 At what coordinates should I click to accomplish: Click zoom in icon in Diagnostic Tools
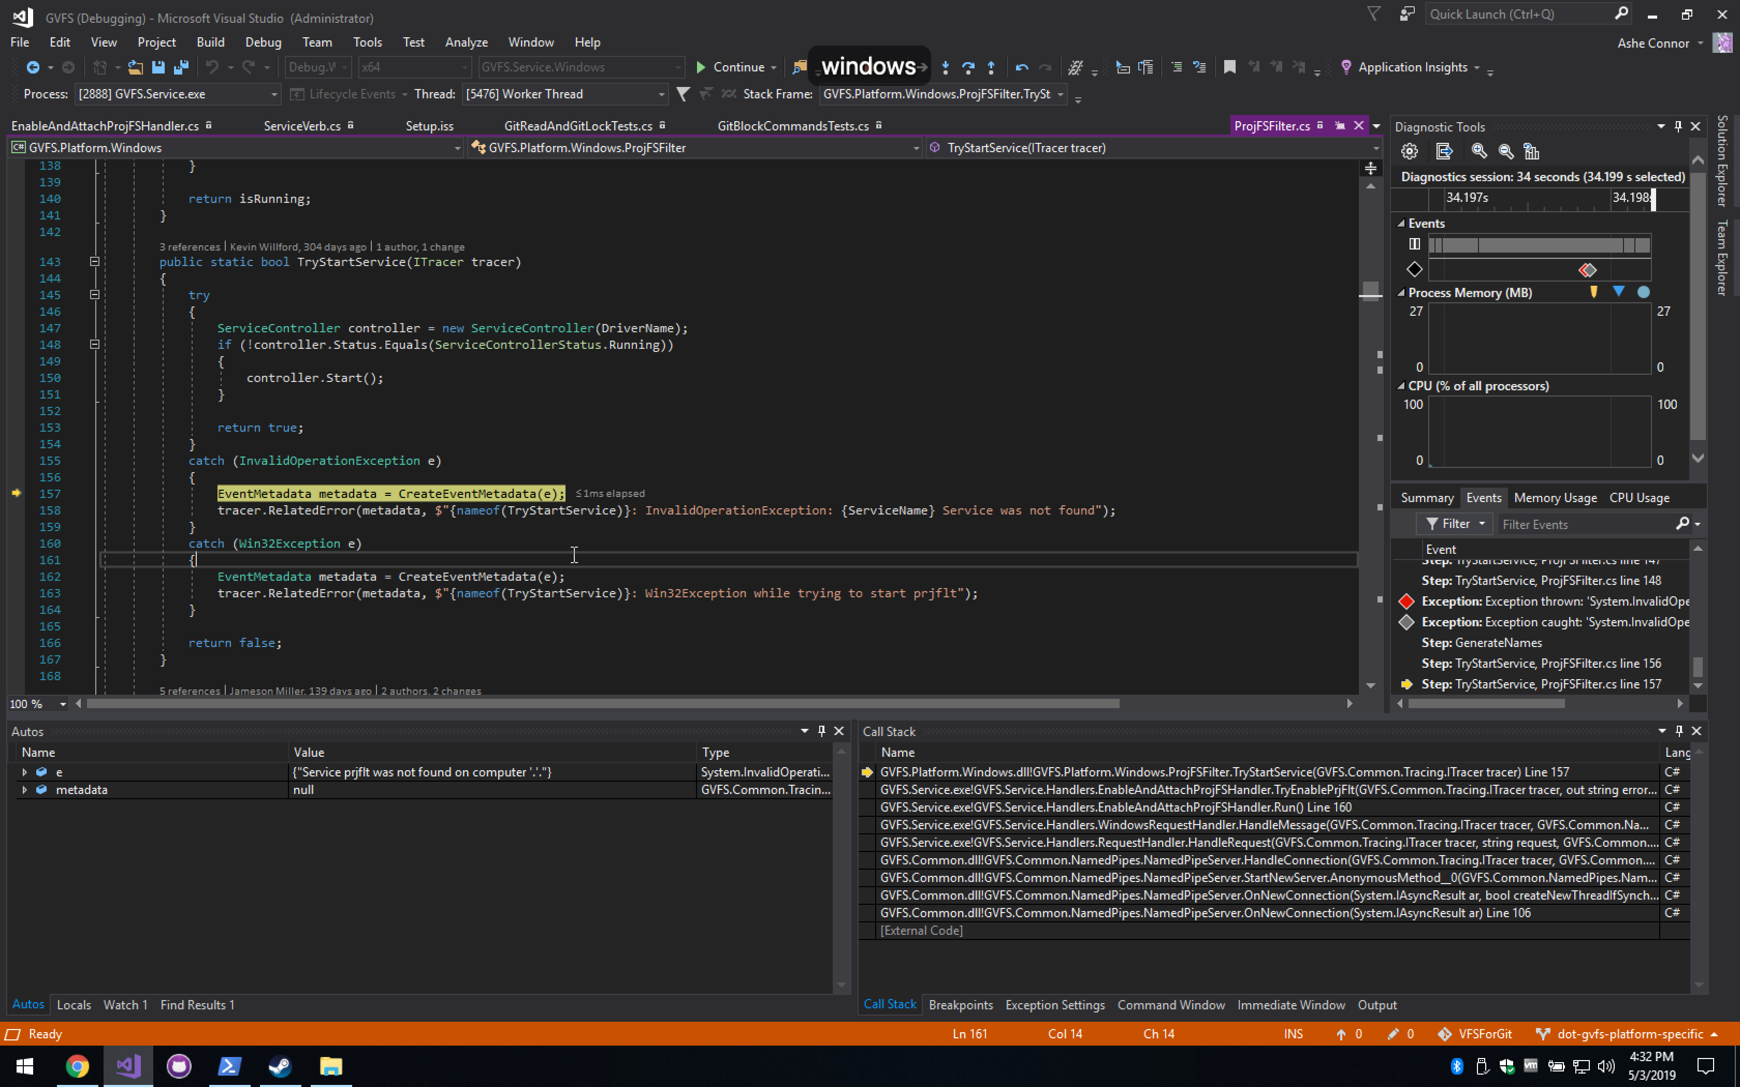click(x=1479, y=152)
